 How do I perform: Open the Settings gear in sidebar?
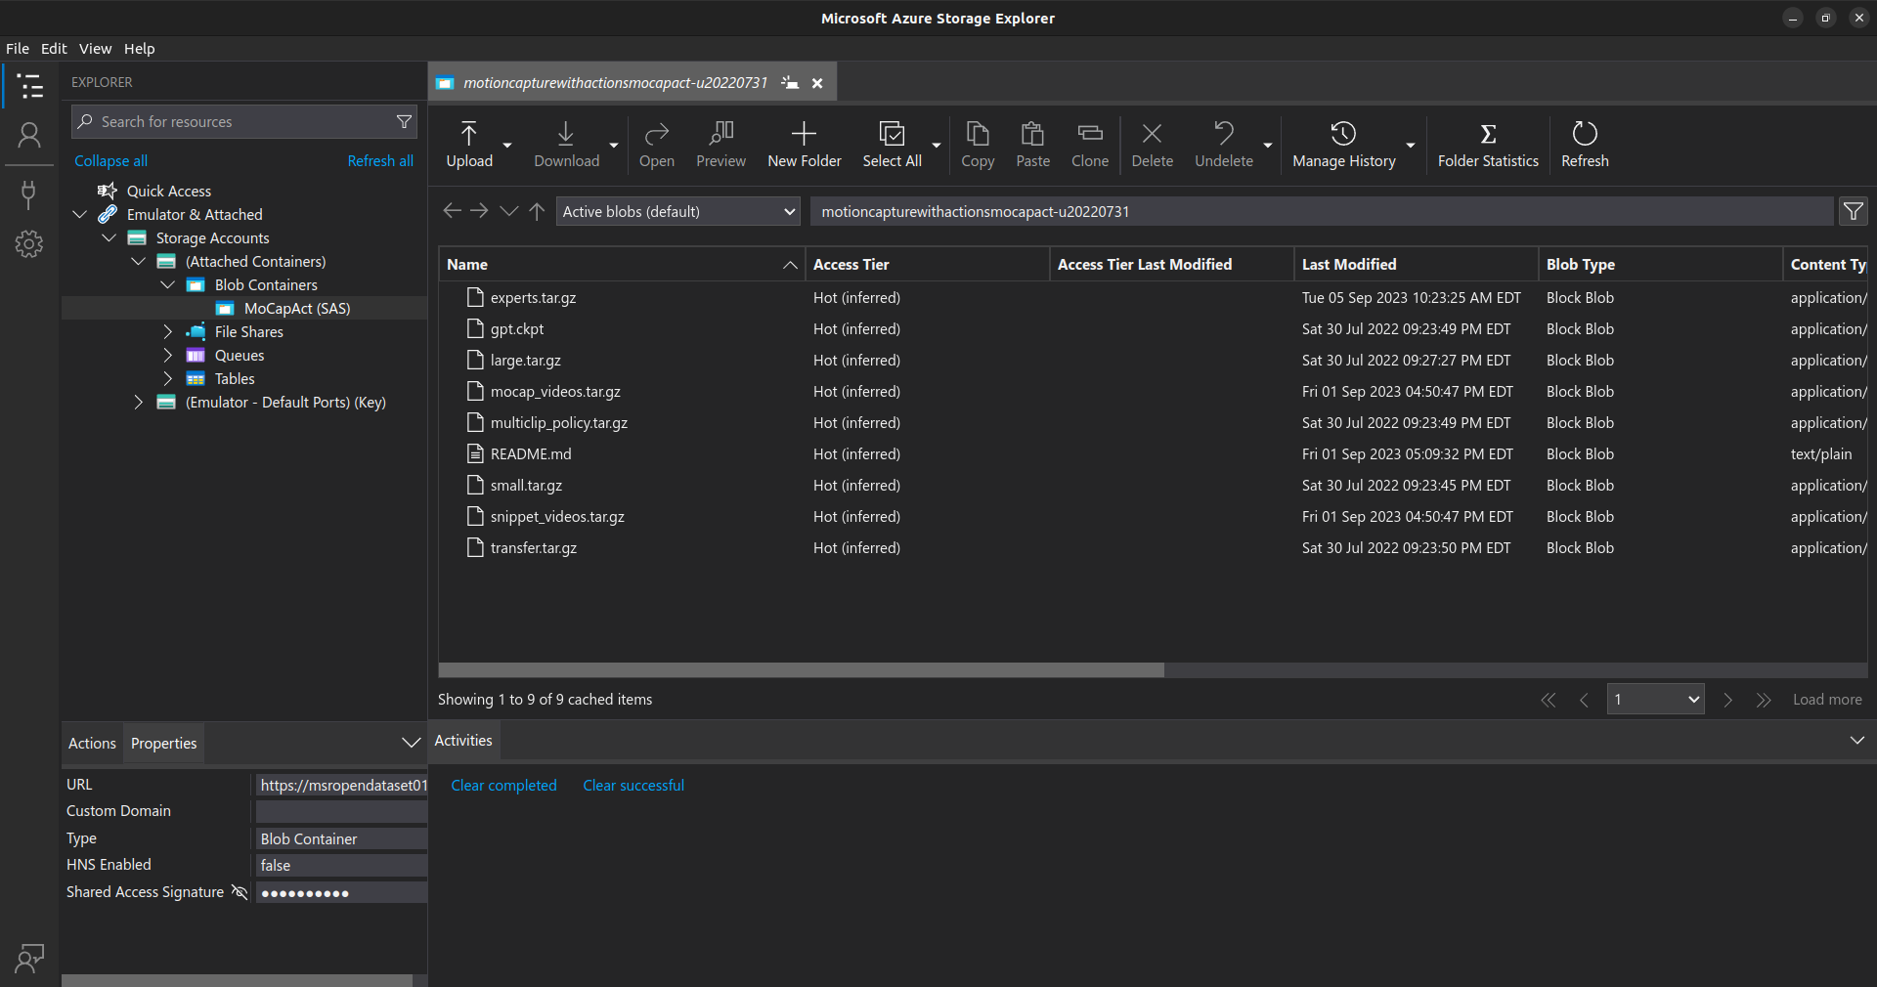(29, 244)
